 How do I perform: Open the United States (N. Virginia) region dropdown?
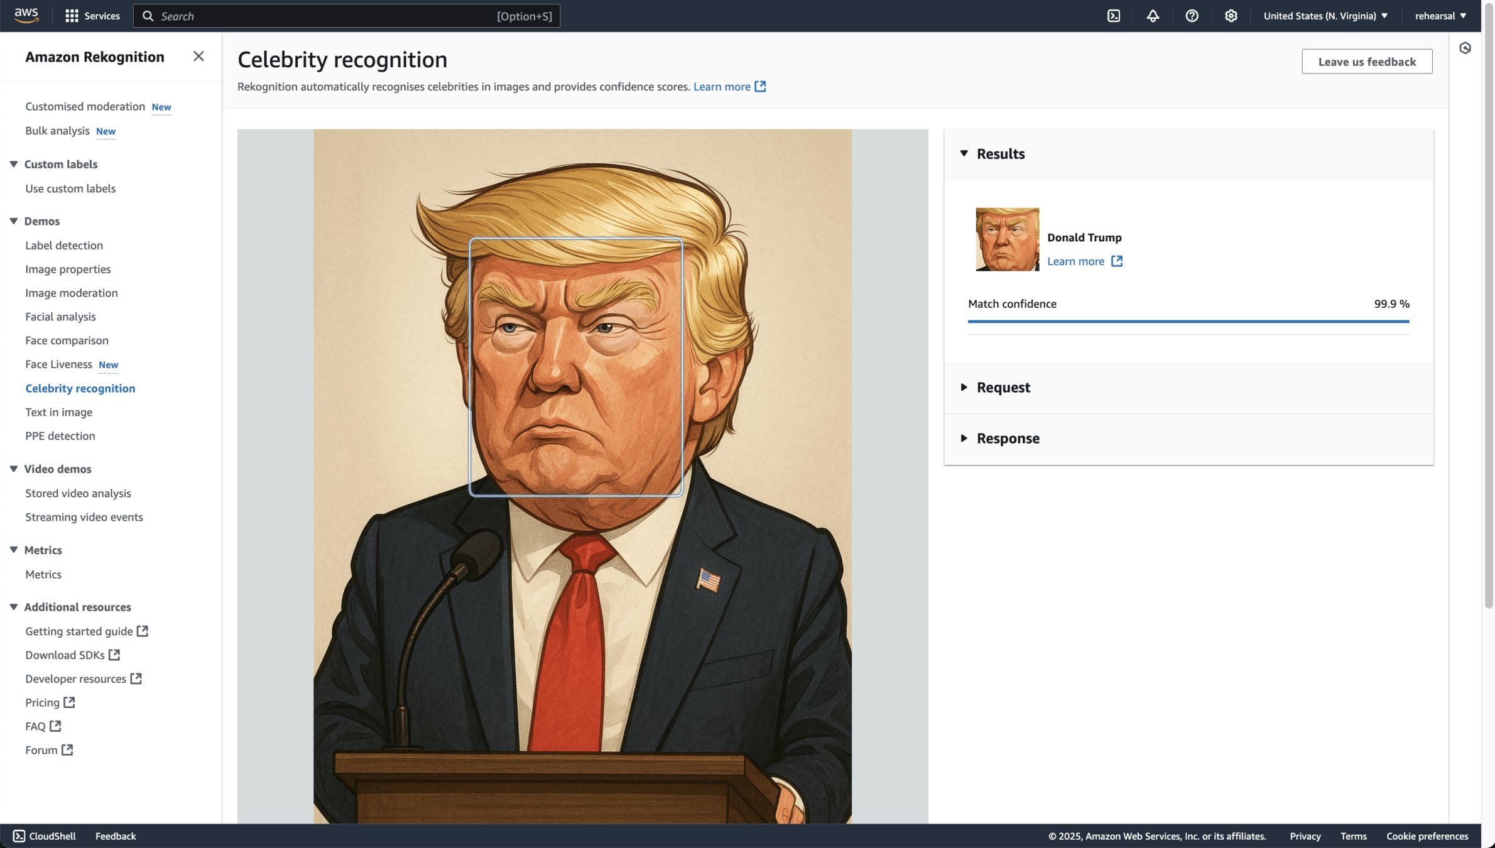1325,16
